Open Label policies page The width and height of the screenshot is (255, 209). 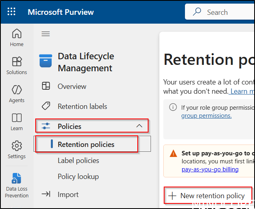78,161
